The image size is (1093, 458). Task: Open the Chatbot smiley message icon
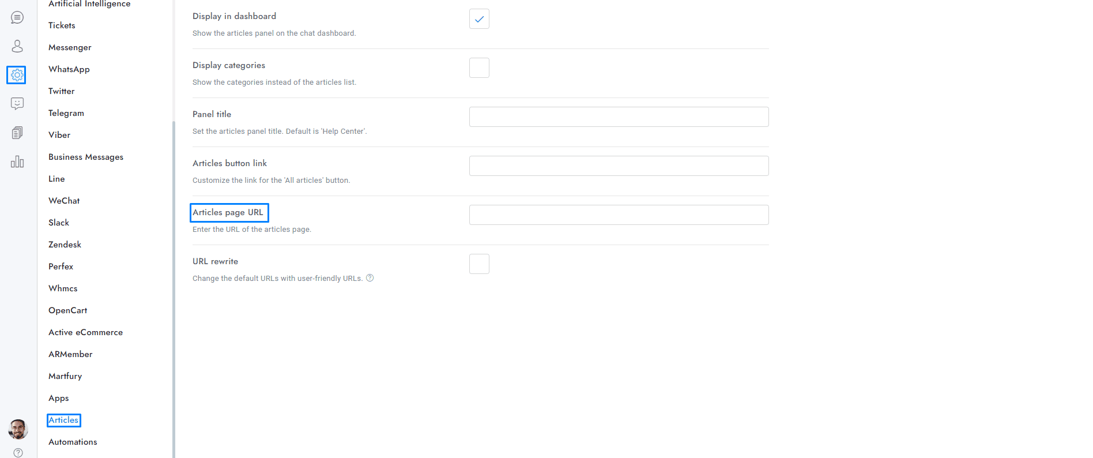pos(17,104)
